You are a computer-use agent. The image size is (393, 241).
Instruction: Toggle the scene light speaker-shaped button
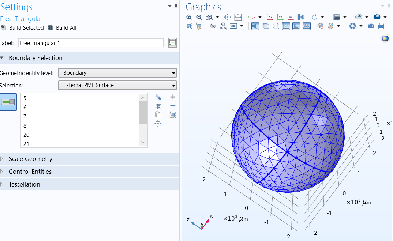[x=255, y=26]
